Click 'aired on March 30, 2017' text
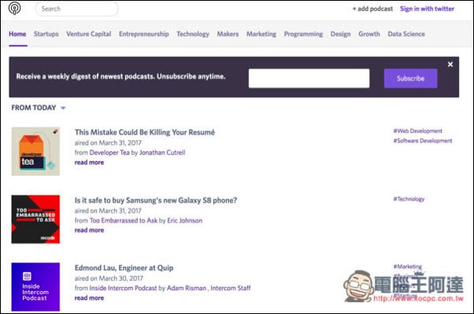474x314 pixels. coord(109,278)
